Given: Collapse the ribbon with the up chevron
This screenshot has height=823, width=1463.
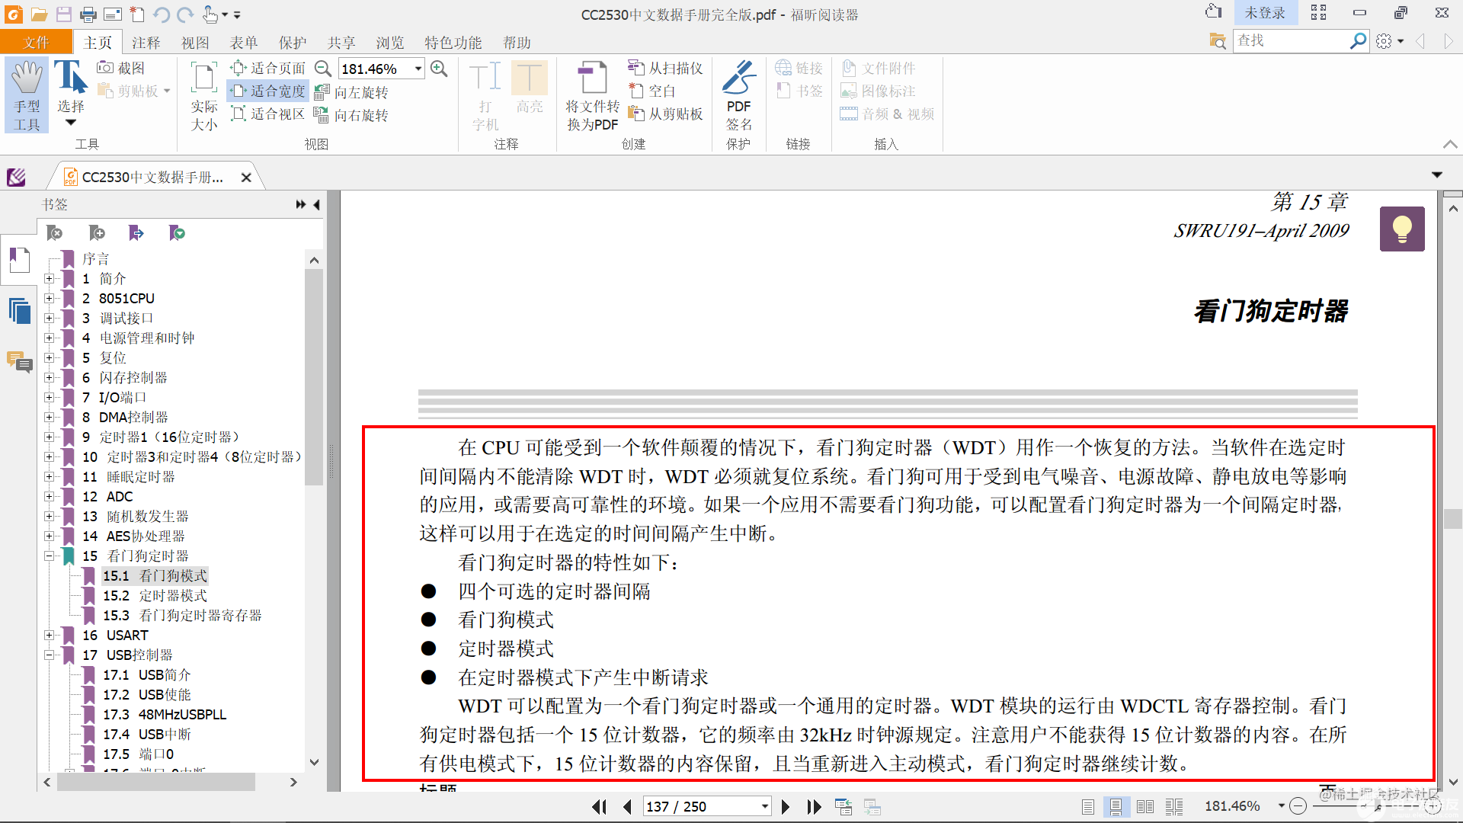Looking at the screenshot, I should (x=1450, y=144).
